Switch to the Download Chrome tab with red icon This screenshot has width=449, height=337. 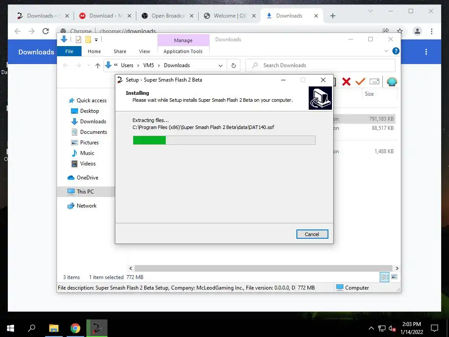point(105,16)
